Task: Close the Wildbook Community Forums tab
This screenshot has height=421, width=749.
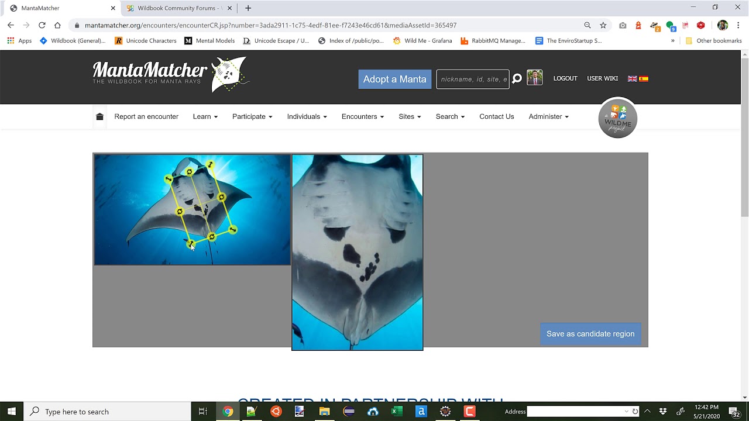Action: tap(229, 8)
